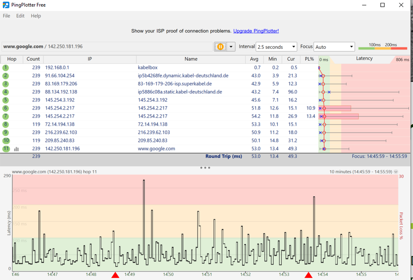This screenshot has width=413, height=280.
Task: Click the Upgrade PingPlotter! link
Action: 256,31
